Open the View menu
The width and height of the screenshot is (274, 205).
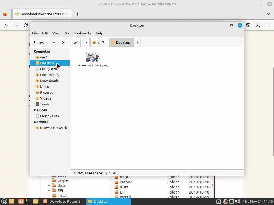pyautogui.click(x=56, y=33)
